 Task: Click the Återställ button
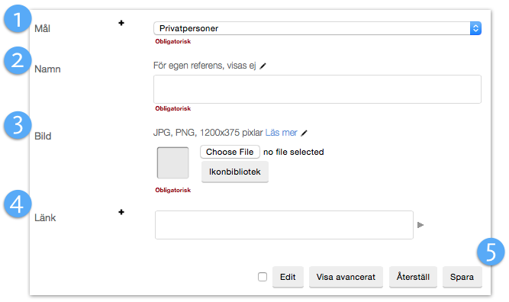[413, 277]
